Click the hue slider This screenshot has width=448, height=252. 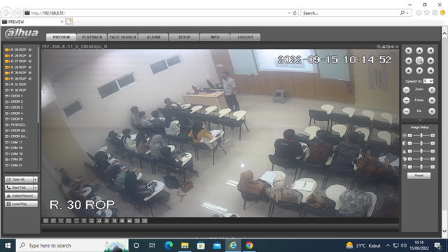tap(421, 151)
